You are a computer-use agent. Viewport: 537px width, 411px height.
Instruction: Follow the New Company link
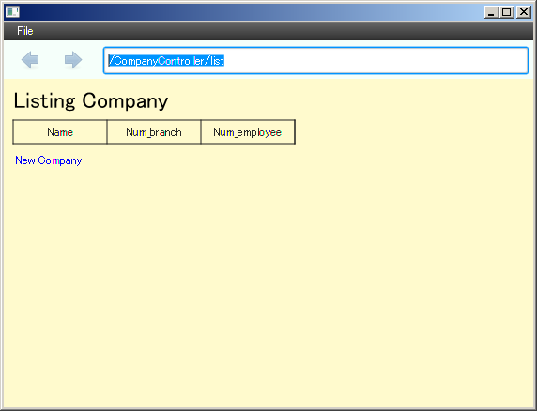click(49, 160)
